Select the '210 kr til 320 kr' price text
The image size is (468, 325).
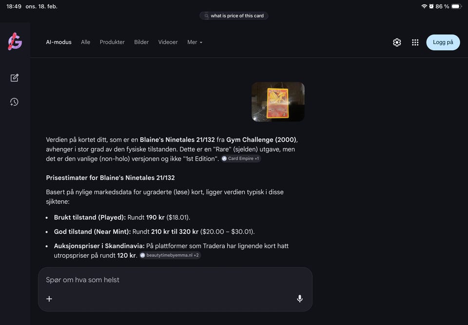[175, 231]
